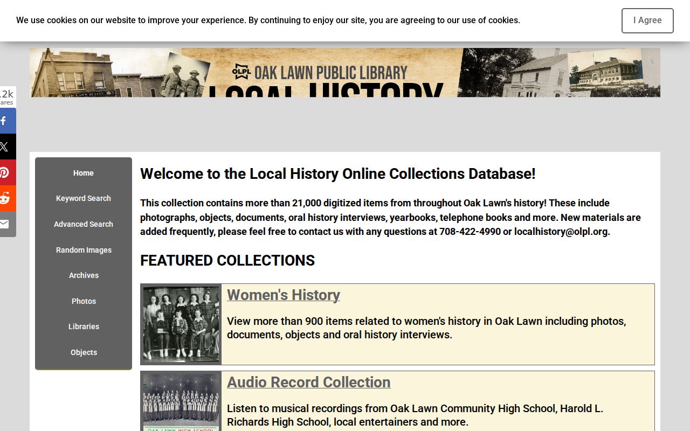The height and width of the screenshot is (431, 690).
Task: Go to Home in sidebar menu
Action: 84,173
